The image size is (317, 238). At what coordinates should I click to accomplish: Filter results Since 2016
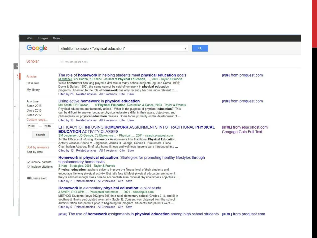34,106
